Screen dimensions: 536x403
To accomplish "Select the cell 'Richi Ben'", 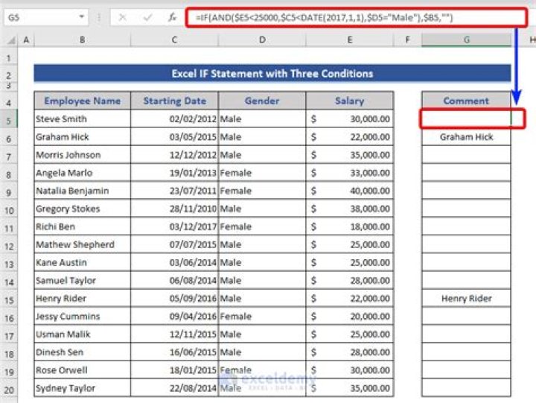I will click(x=83, y=226).
